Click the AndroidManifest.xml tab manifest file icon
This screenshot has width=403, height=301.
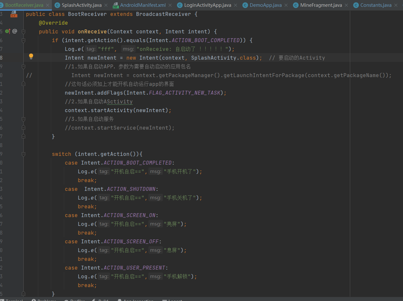pyautogui.click(x=116, y=5)
